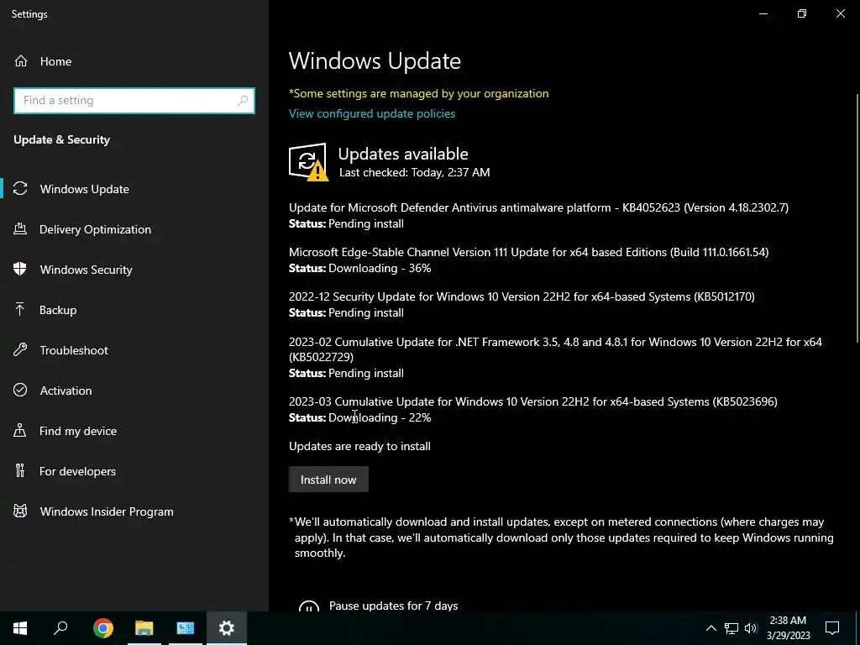Click the KB5012170 security update text
The width and height of the screenshot is (860, 645).
522,296
